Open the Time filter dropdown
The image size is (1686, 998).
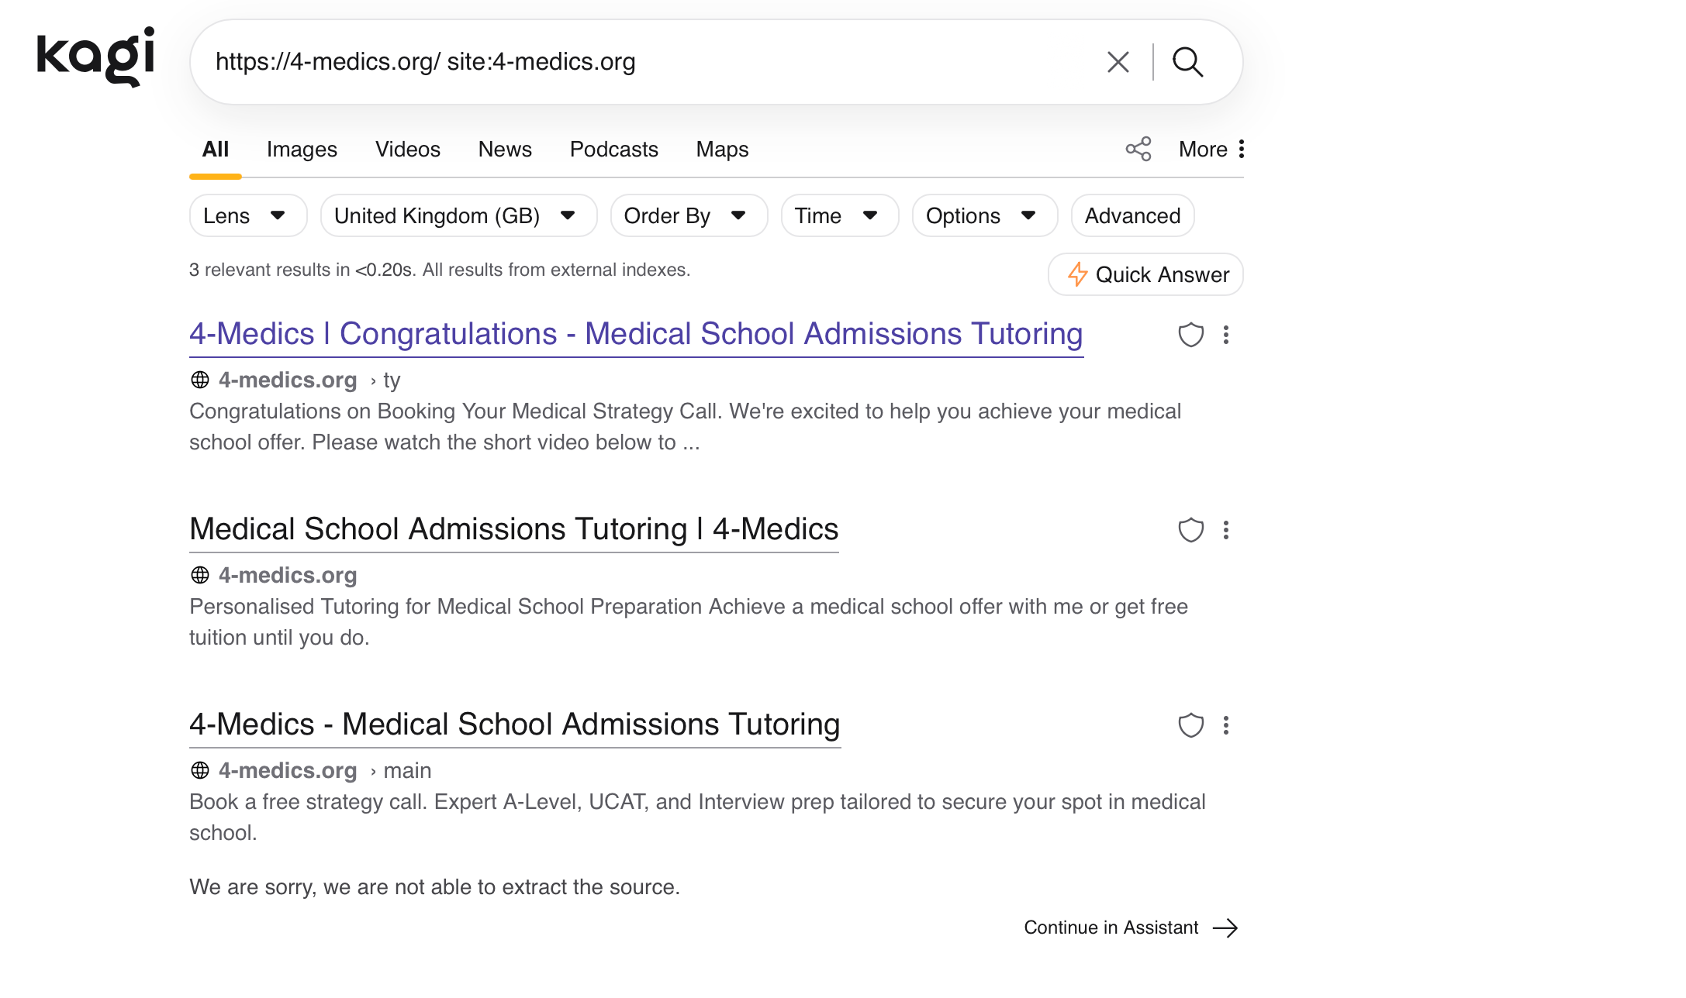click(840, 215)
